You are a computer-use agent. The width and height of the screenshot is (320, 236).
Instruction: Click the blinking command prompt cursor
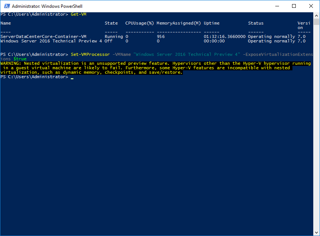coord(71,78)
